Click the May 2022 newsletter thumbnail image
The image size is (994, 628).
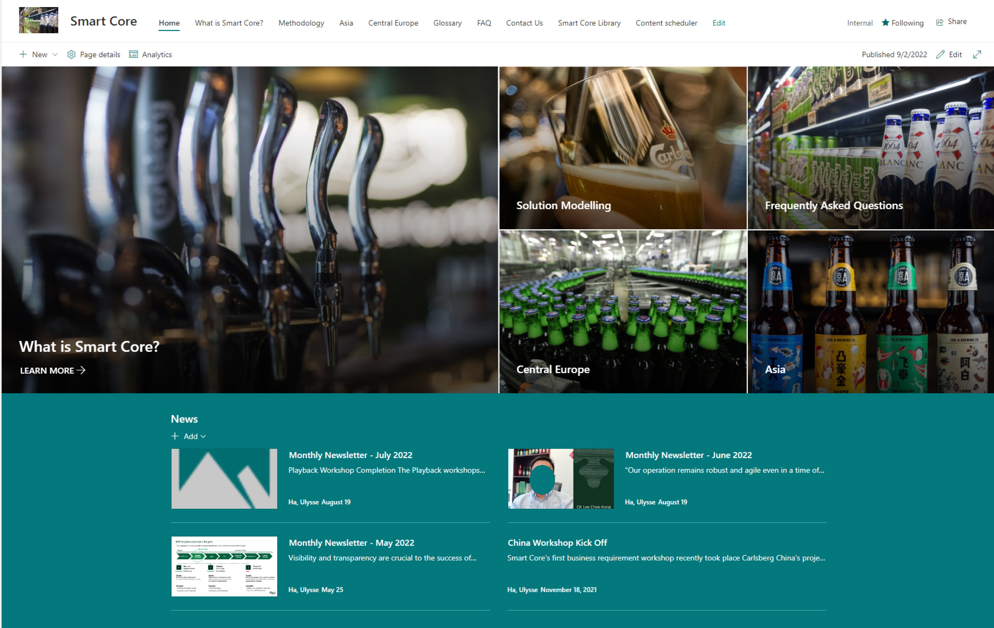(x=224, y=566)
